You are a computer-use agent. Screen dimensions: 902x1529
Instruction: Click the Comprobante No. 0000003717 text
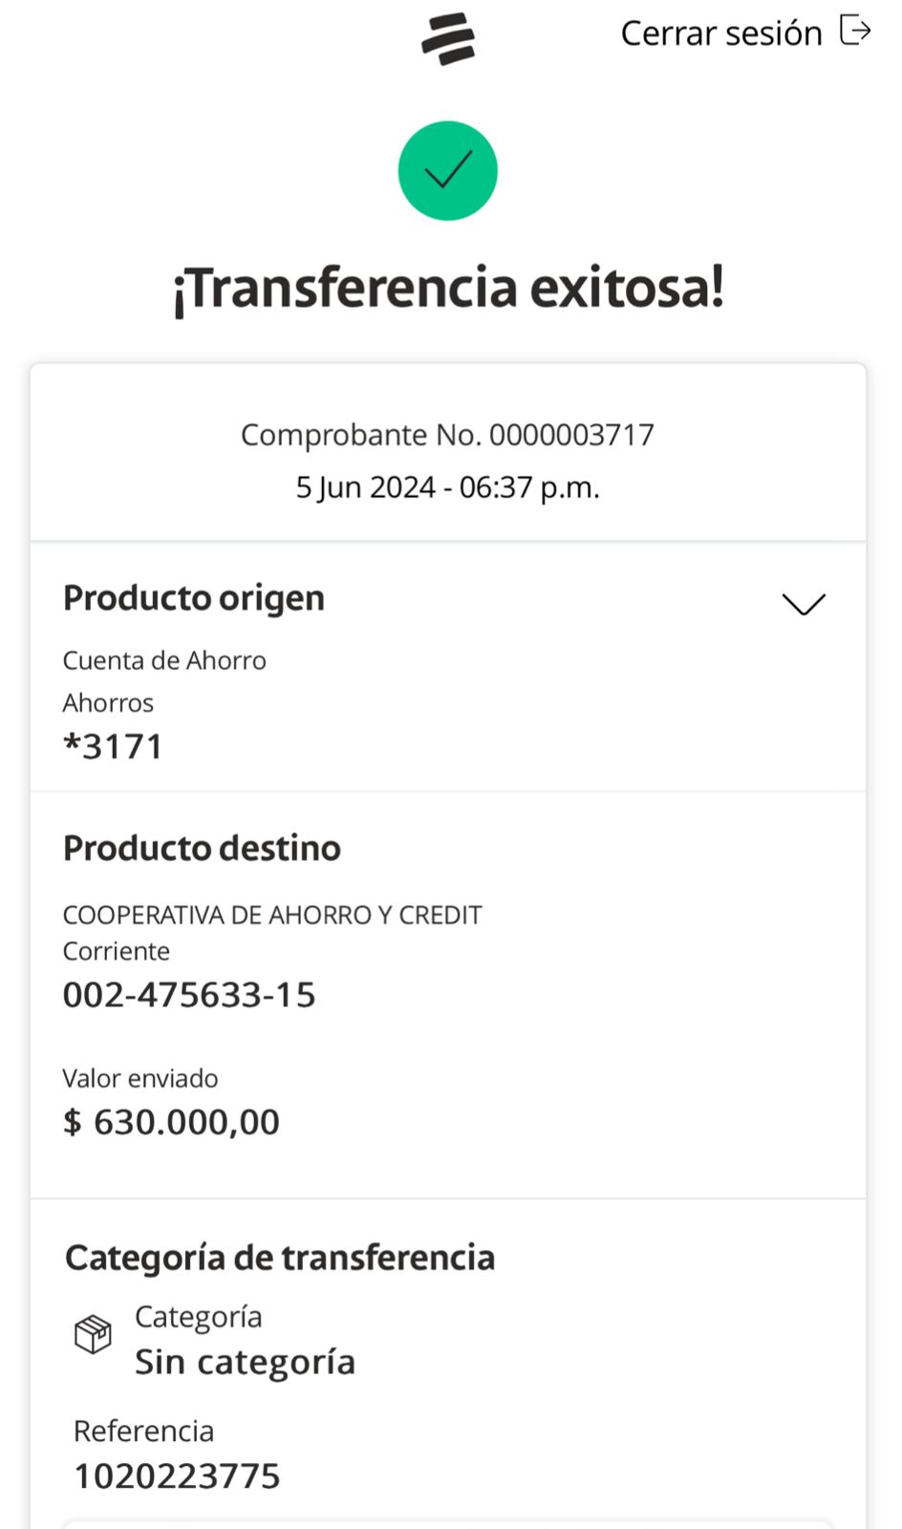tap(447, 435)
